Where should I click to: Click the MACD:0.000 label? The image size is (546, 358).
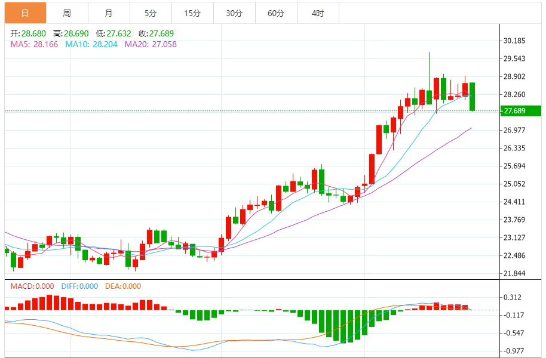[x=32, y=286]
